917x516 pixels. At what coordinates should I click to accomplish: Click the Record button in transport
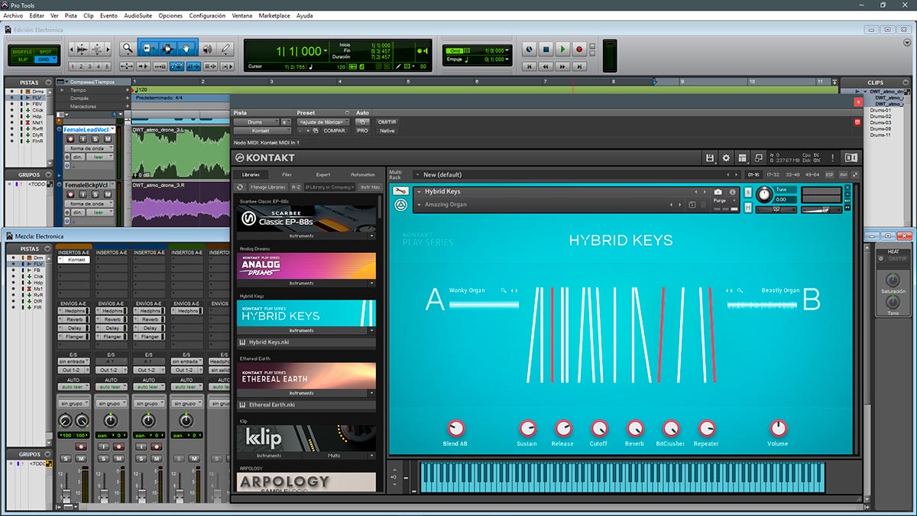(x=579, y=50)
